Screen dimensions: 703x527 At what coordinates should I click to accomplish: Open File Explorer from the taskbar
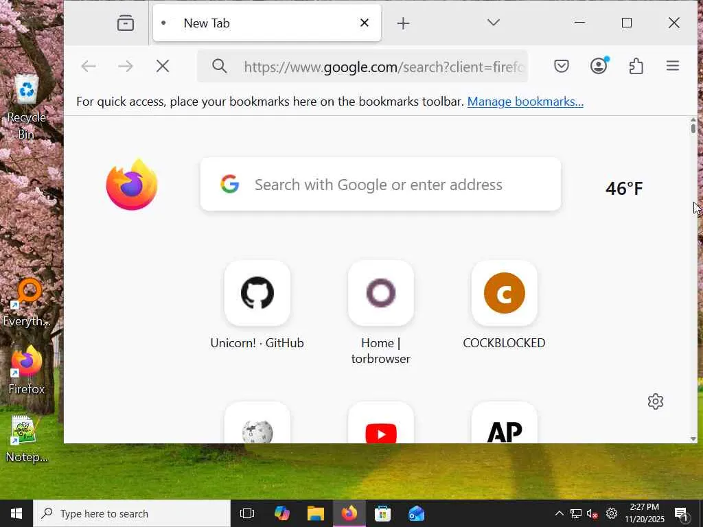coord(316,513)
